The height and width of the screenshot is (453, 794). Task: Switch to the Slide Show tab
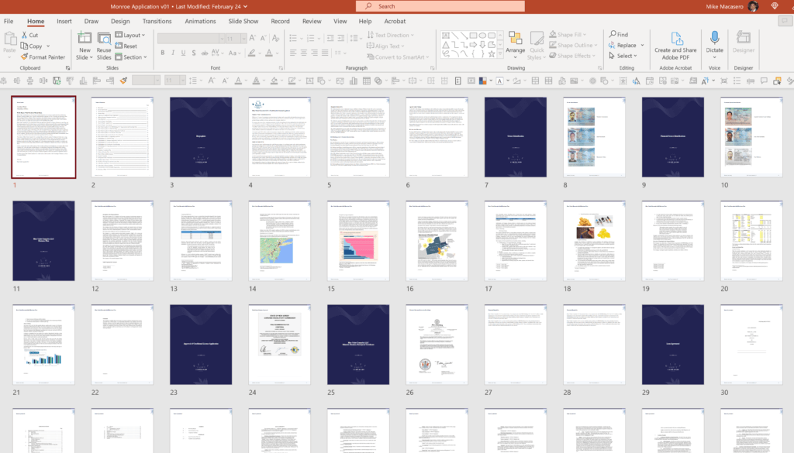click(x=243, y=21)
